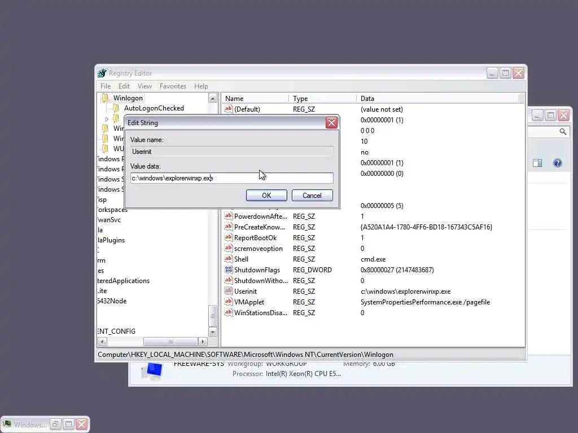Click the ShutdownFlags DWORD icon

229,269
